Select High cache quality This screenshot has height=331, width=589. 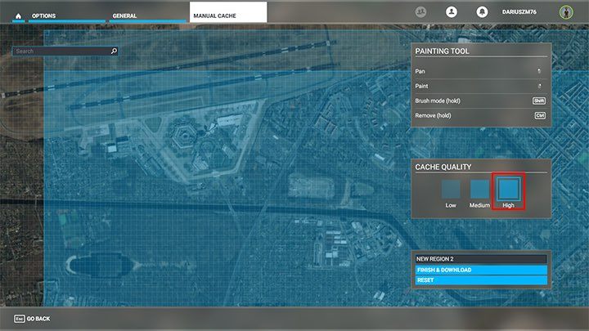(508, 189)
